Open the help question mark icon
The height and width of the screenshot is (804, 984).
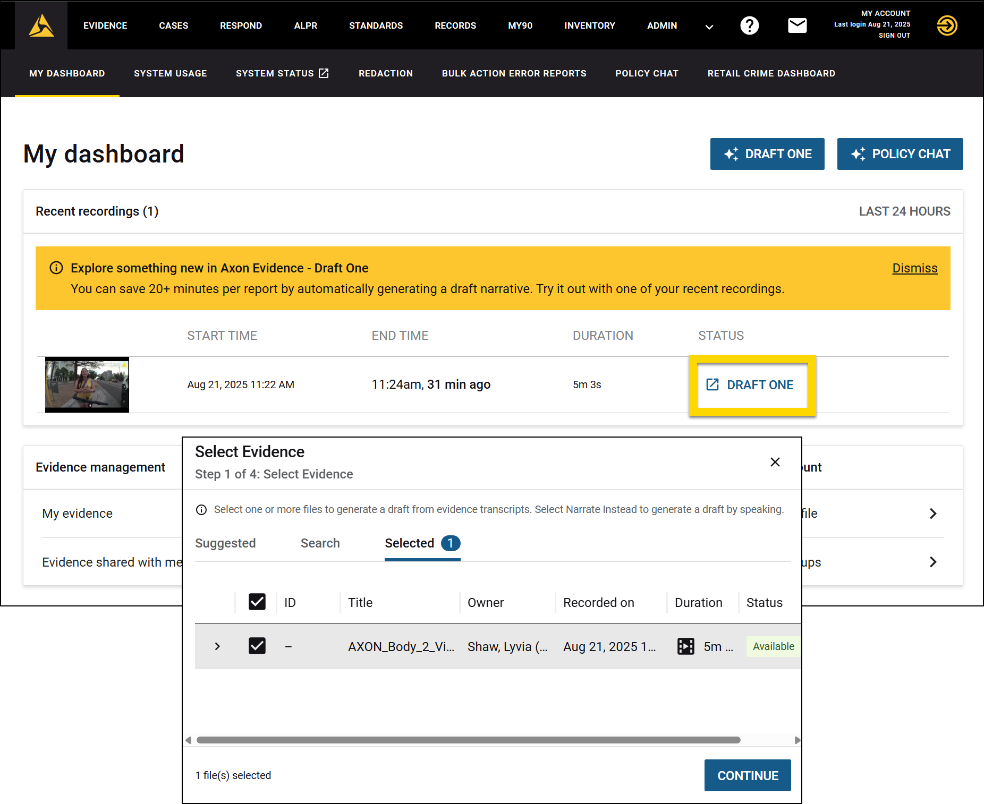(749, 25)
